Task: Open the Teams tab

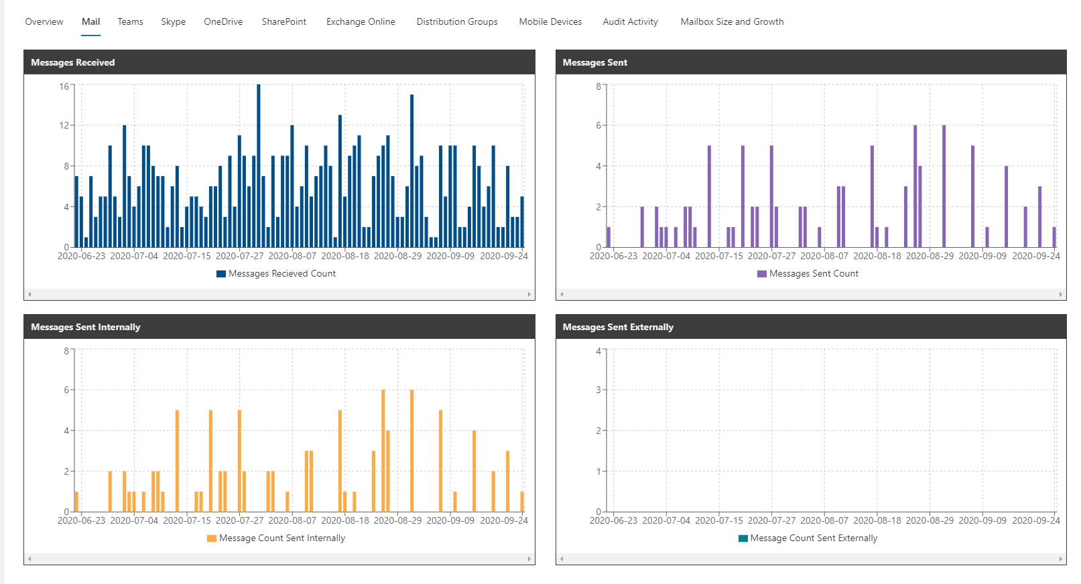Action: pos(130,21)
